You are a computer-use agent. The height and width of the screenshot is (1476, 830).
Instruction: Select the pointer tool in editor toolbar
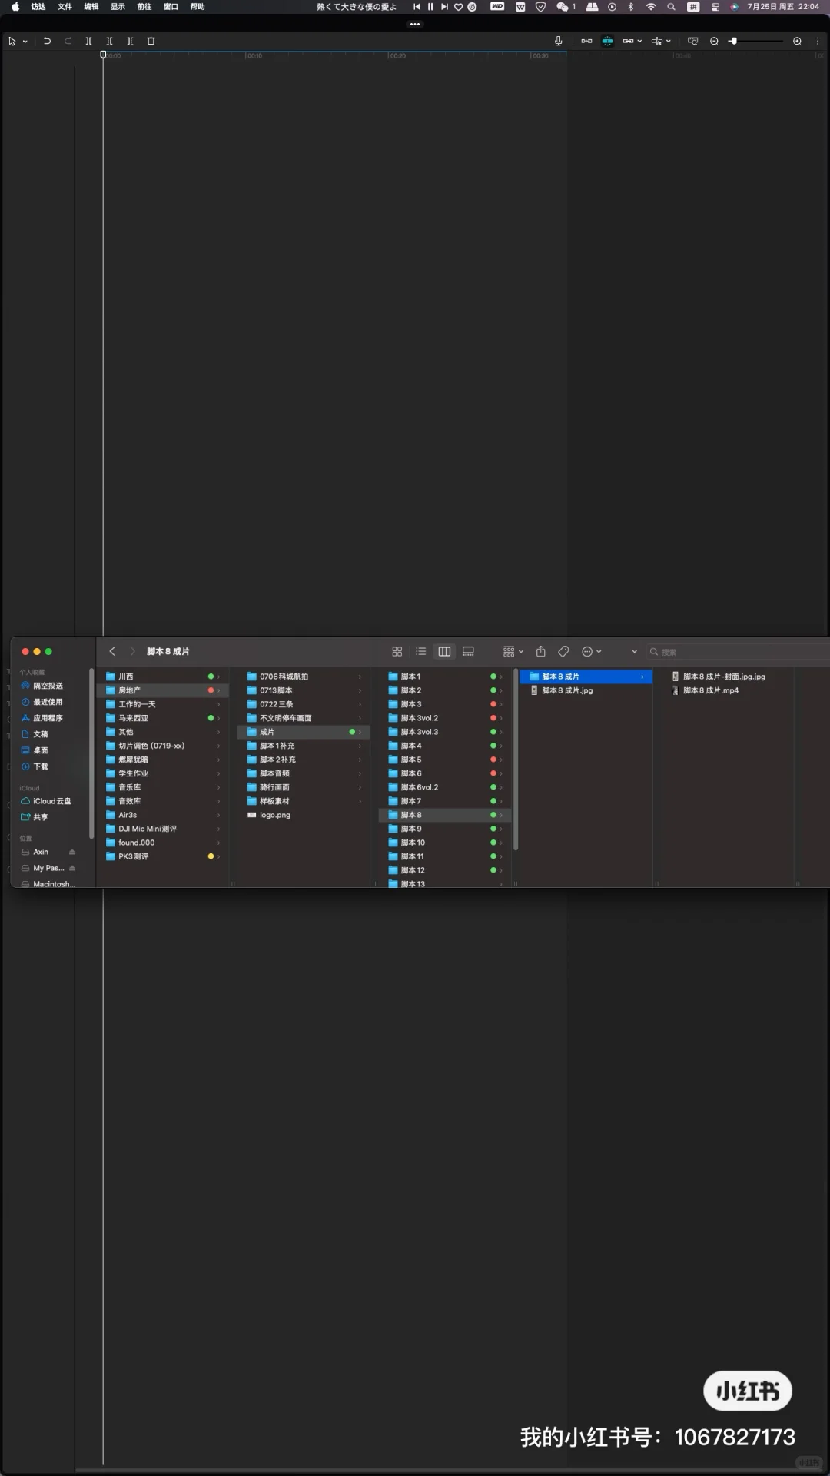point(12,41)
